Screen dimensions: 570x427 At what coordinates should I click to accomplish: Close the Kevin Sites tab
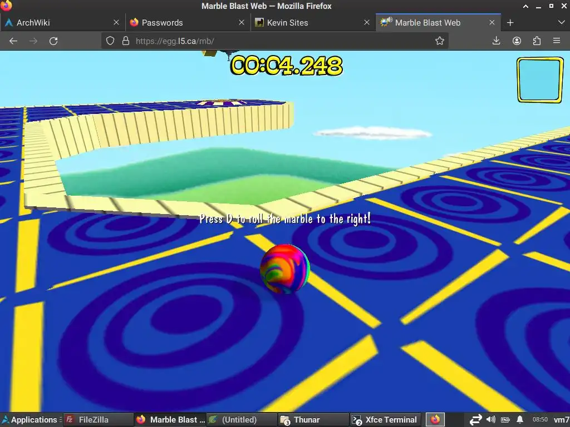pyautogui.click(x=367, y=22)
